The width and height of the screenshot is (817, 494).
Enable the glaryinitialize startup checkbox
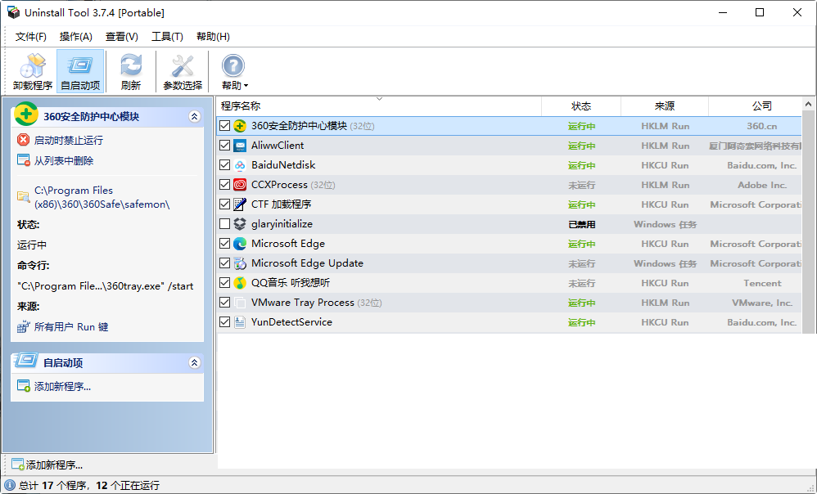(224, 224)
